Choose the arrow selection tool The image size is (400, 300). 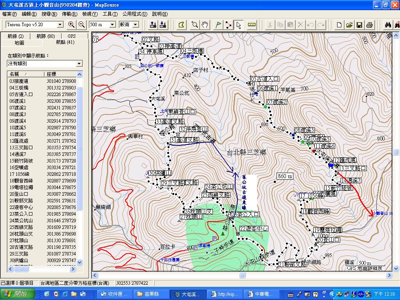tap(238, 25)
